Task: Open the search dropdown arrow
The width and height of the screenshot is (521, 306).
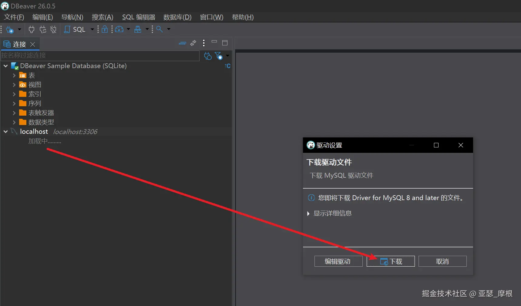Action: [169, 29]
